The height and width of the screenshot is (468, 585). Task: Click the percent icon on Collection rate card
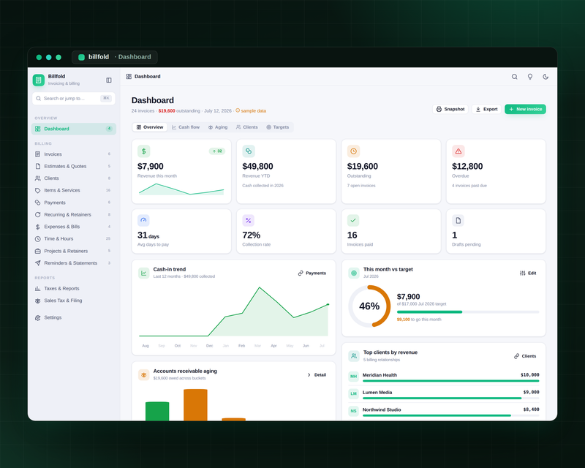[249, 220]
